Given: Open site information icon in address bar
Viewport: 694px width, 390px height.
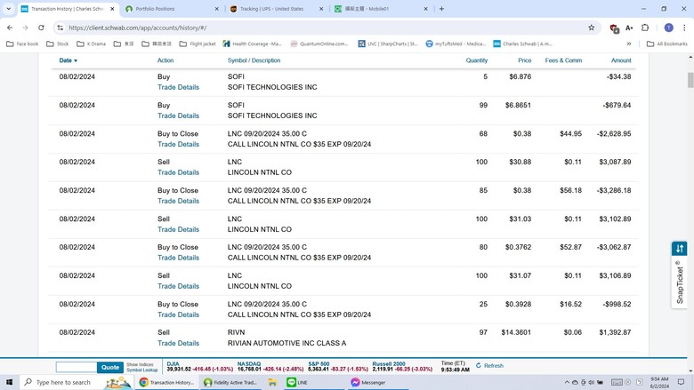Looking at the screenshot, I should [60, 28].
